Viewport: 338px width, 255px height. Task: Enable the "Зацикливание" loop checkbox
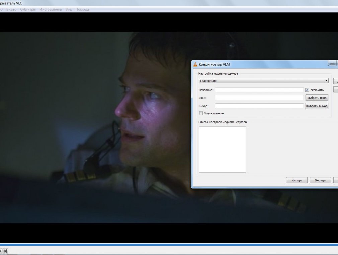pyautogui.click(x=201, y=113)
